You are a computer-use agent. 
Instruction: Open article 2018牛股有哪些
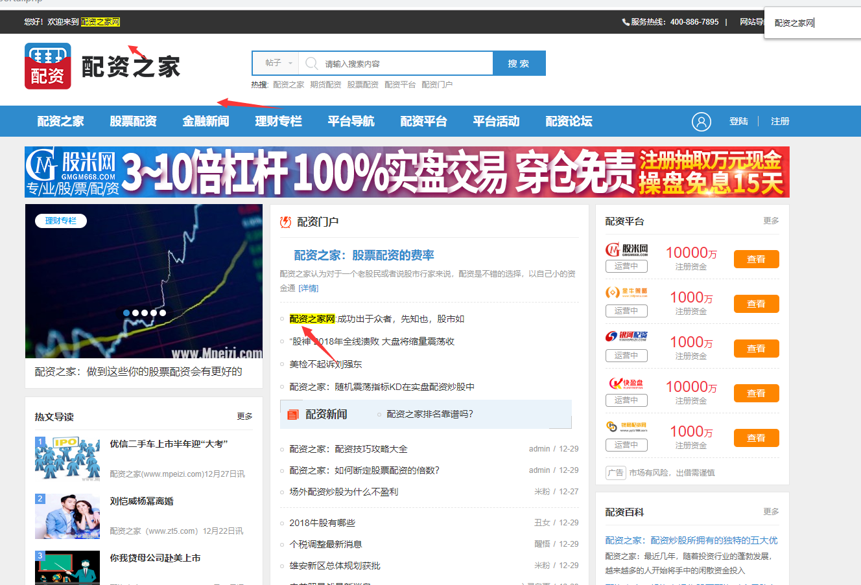coord(322,523)
